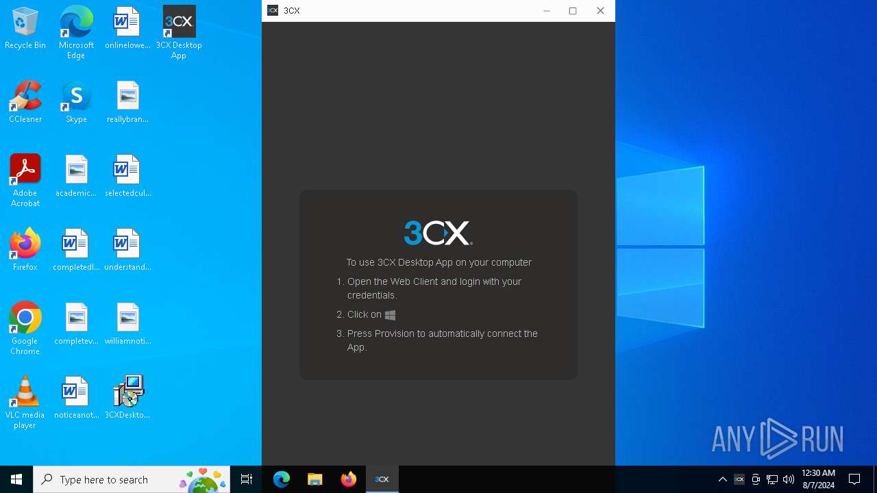Select the completev image file icon
This screenshot has width=877, height=493.
(76, 324)
